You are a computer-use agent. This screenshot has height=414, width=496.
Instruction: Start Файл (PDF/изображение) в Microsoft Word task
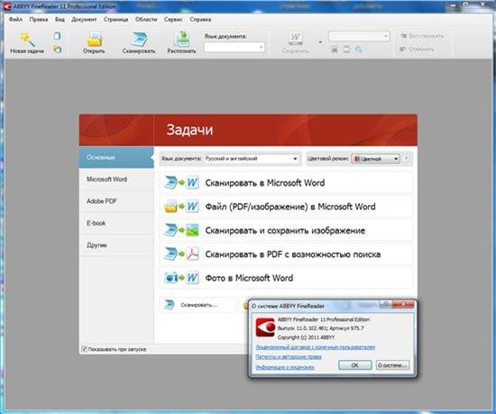click(x=286, y=207)
